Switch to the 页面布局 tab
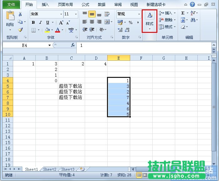Viewport: 219px width, 181px height. tap(65, 5)
